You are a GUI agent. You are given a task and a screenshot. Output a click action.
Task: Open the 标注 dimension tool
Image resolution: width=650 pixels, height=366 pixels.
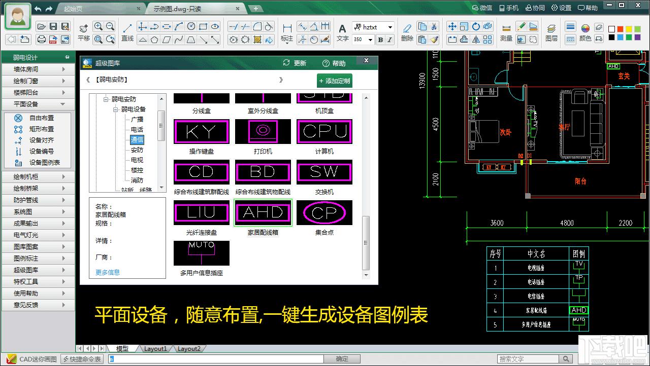point(287,32)
